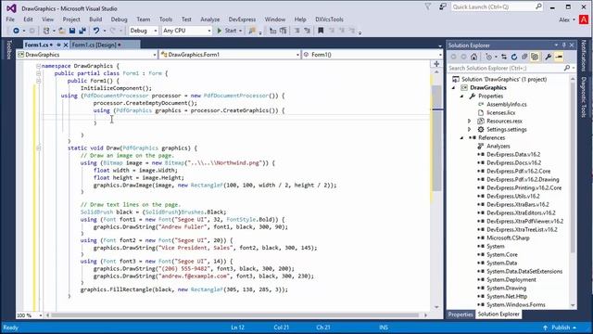Open the Pending Changes Filter clock icon

488,57
